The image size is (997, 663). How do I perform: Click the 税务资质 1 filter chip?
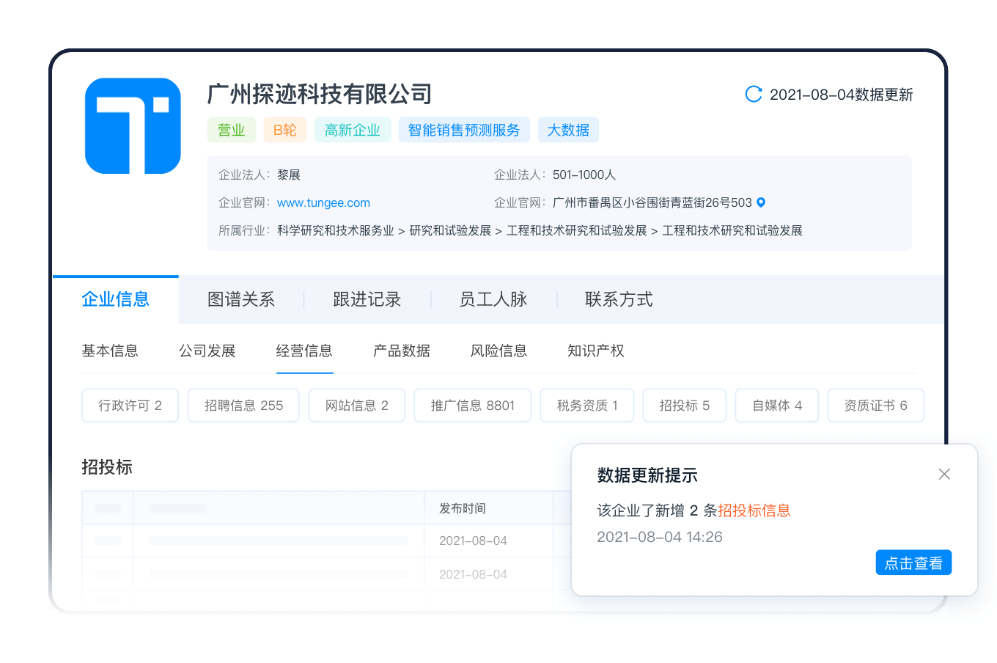(x=587, y=406)
